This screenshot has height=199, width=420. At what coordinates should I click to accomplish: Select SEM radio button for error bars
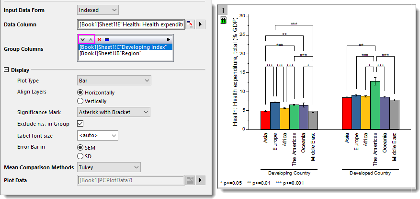click(x=80, y=147)
